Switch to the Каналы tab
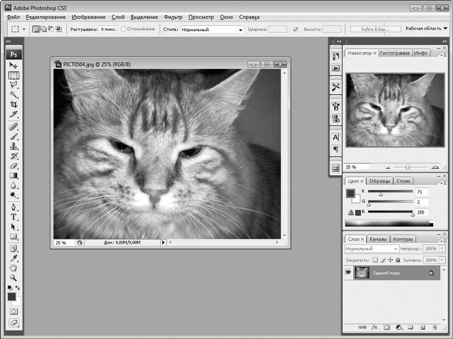 [378, 239]
